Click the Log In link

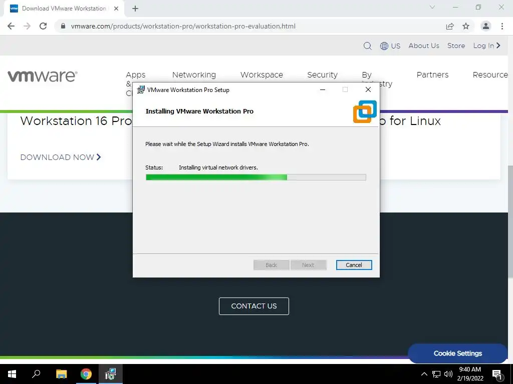[487, 45]
